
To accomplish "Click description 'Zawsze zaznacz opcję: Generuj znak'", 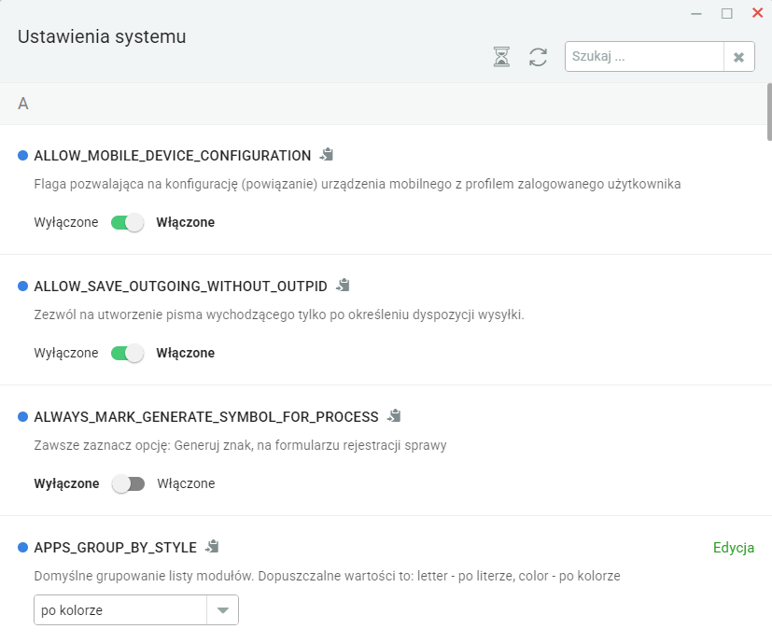I will coord(240,445).
